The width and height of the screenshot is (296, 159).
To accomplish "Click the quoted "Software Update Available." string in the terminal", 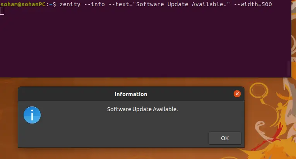I will [x=181, y=4].
